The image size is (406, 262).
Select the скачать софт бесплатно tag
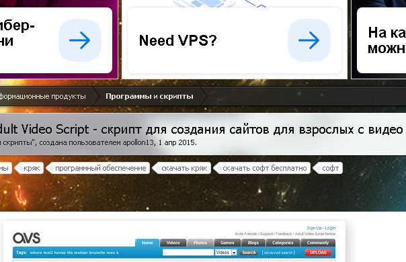262,168
